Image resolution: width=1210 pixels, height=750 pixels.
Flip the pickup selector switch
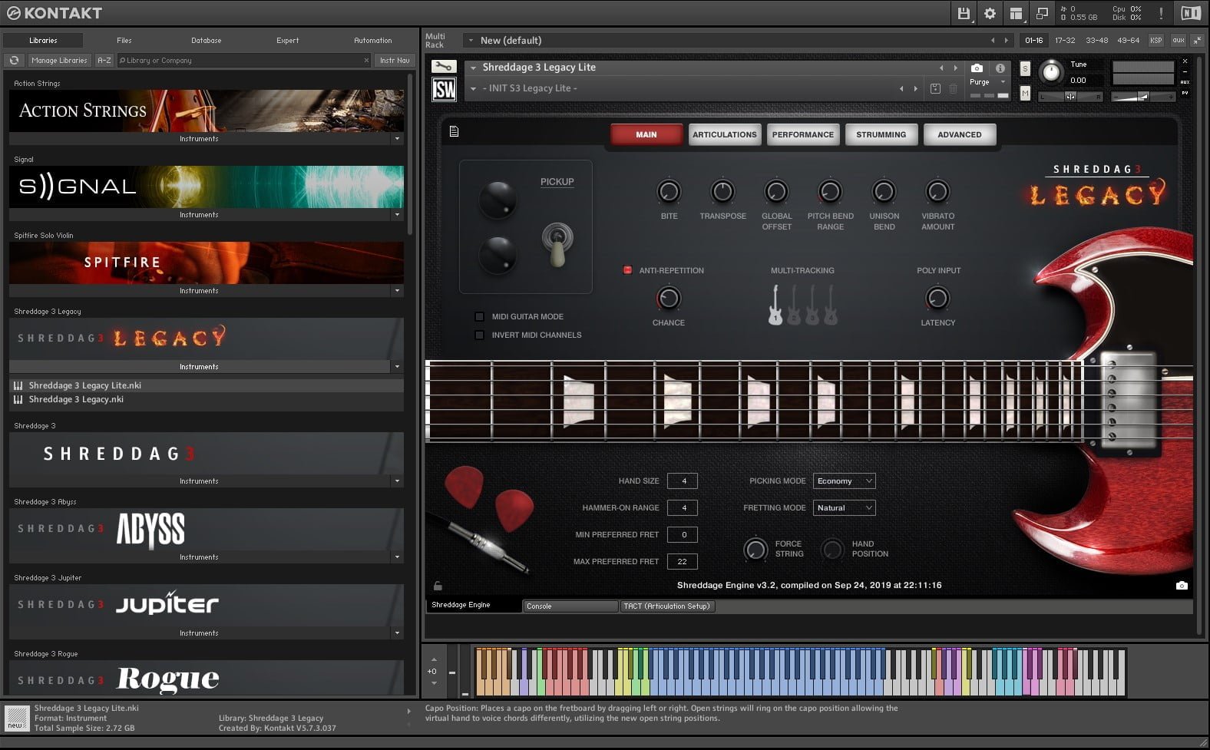(x=557, y=244)
